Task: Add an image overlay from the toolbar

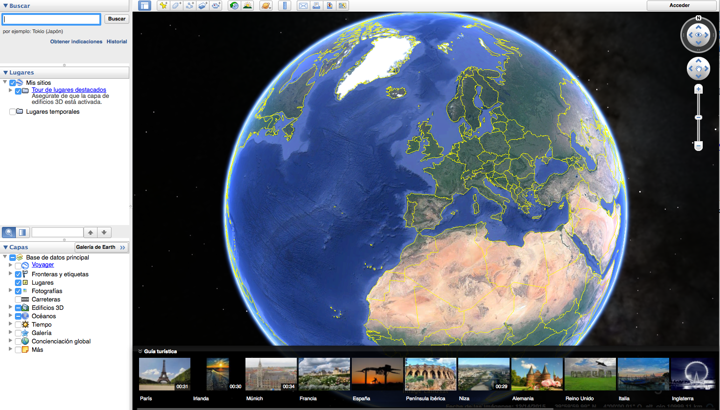Action: [x=203, y=6]
